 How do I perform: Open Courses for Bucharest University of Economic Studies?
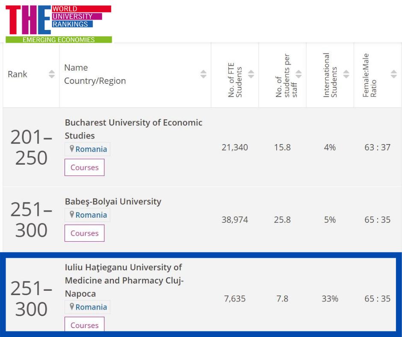click(x=84, y=167)
